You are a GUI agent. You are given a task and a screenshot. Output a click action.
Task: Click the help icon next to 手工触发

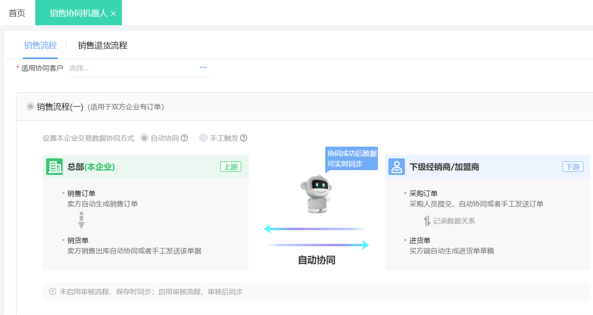click(243, 138)
